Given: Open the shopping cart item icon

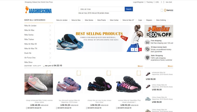Looking at the screenshot, I should (162, 10).
